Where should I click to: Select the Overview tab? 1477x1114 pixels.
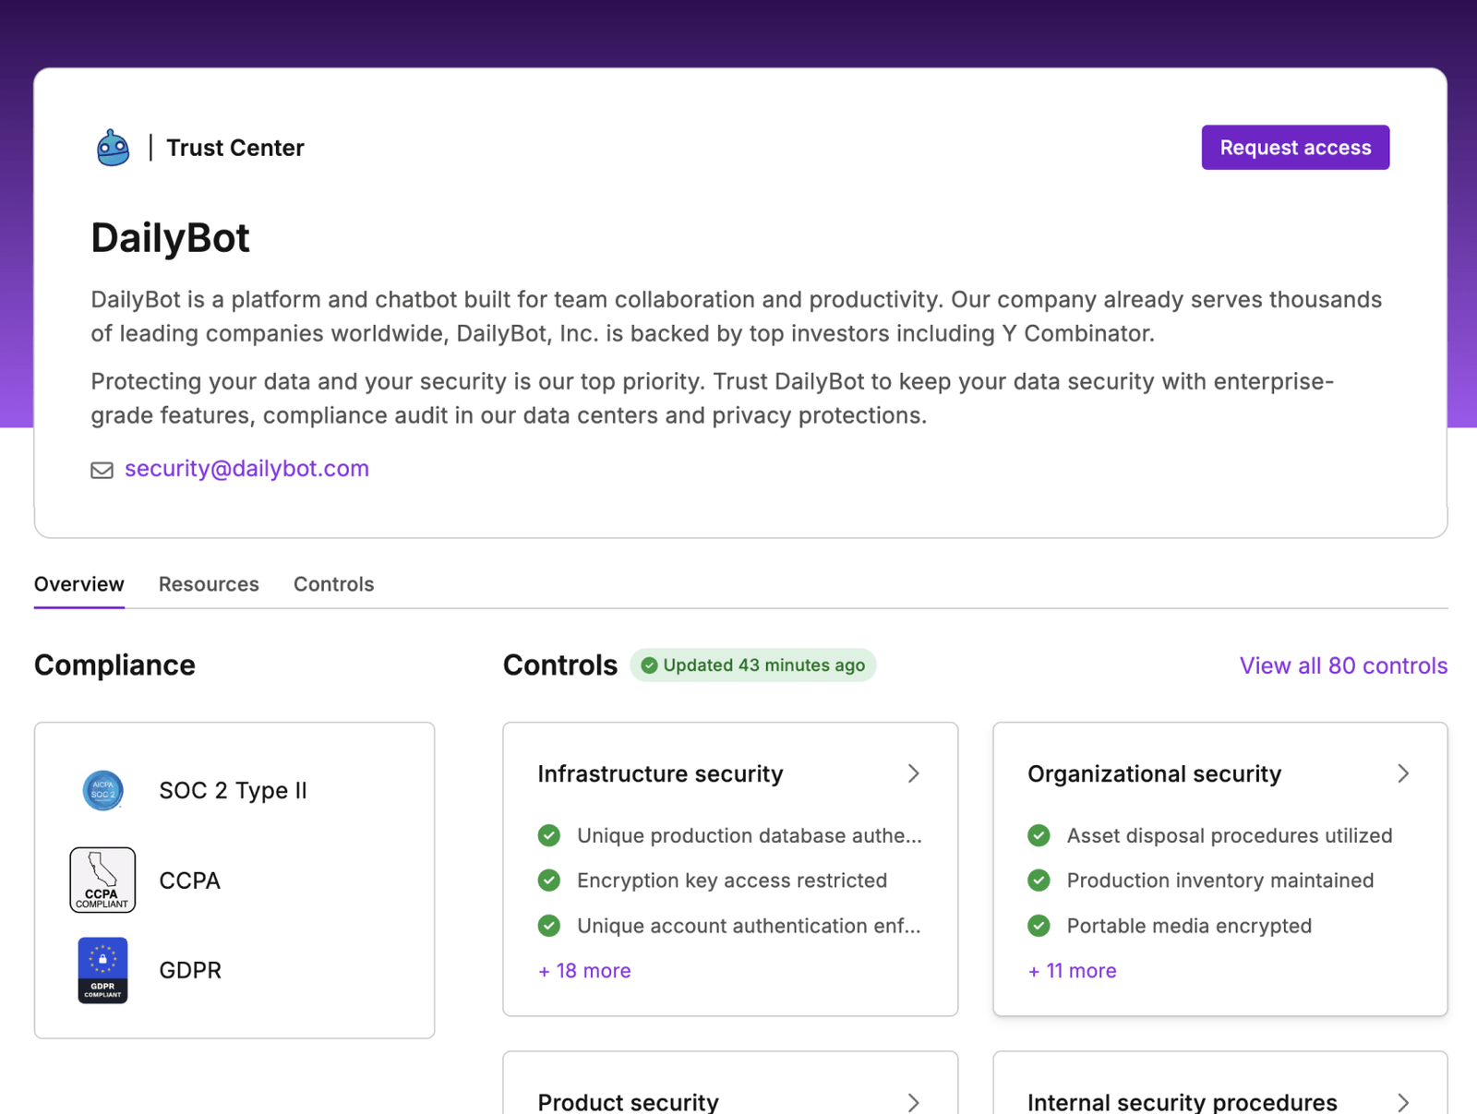pos(79,584)
